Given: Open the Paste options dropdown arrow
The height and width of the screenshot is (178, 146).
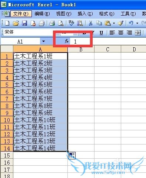Looking at the screenshot, I should pos(114,23).
